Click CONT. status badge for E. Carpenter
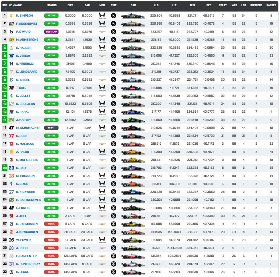Viewport: 280px width, 277px height. [51, 256]
